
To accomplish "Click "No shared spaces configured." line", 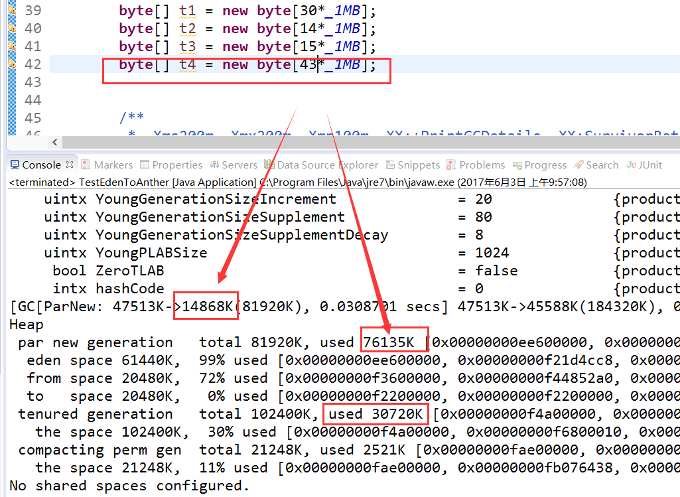I will click(129, 486).
